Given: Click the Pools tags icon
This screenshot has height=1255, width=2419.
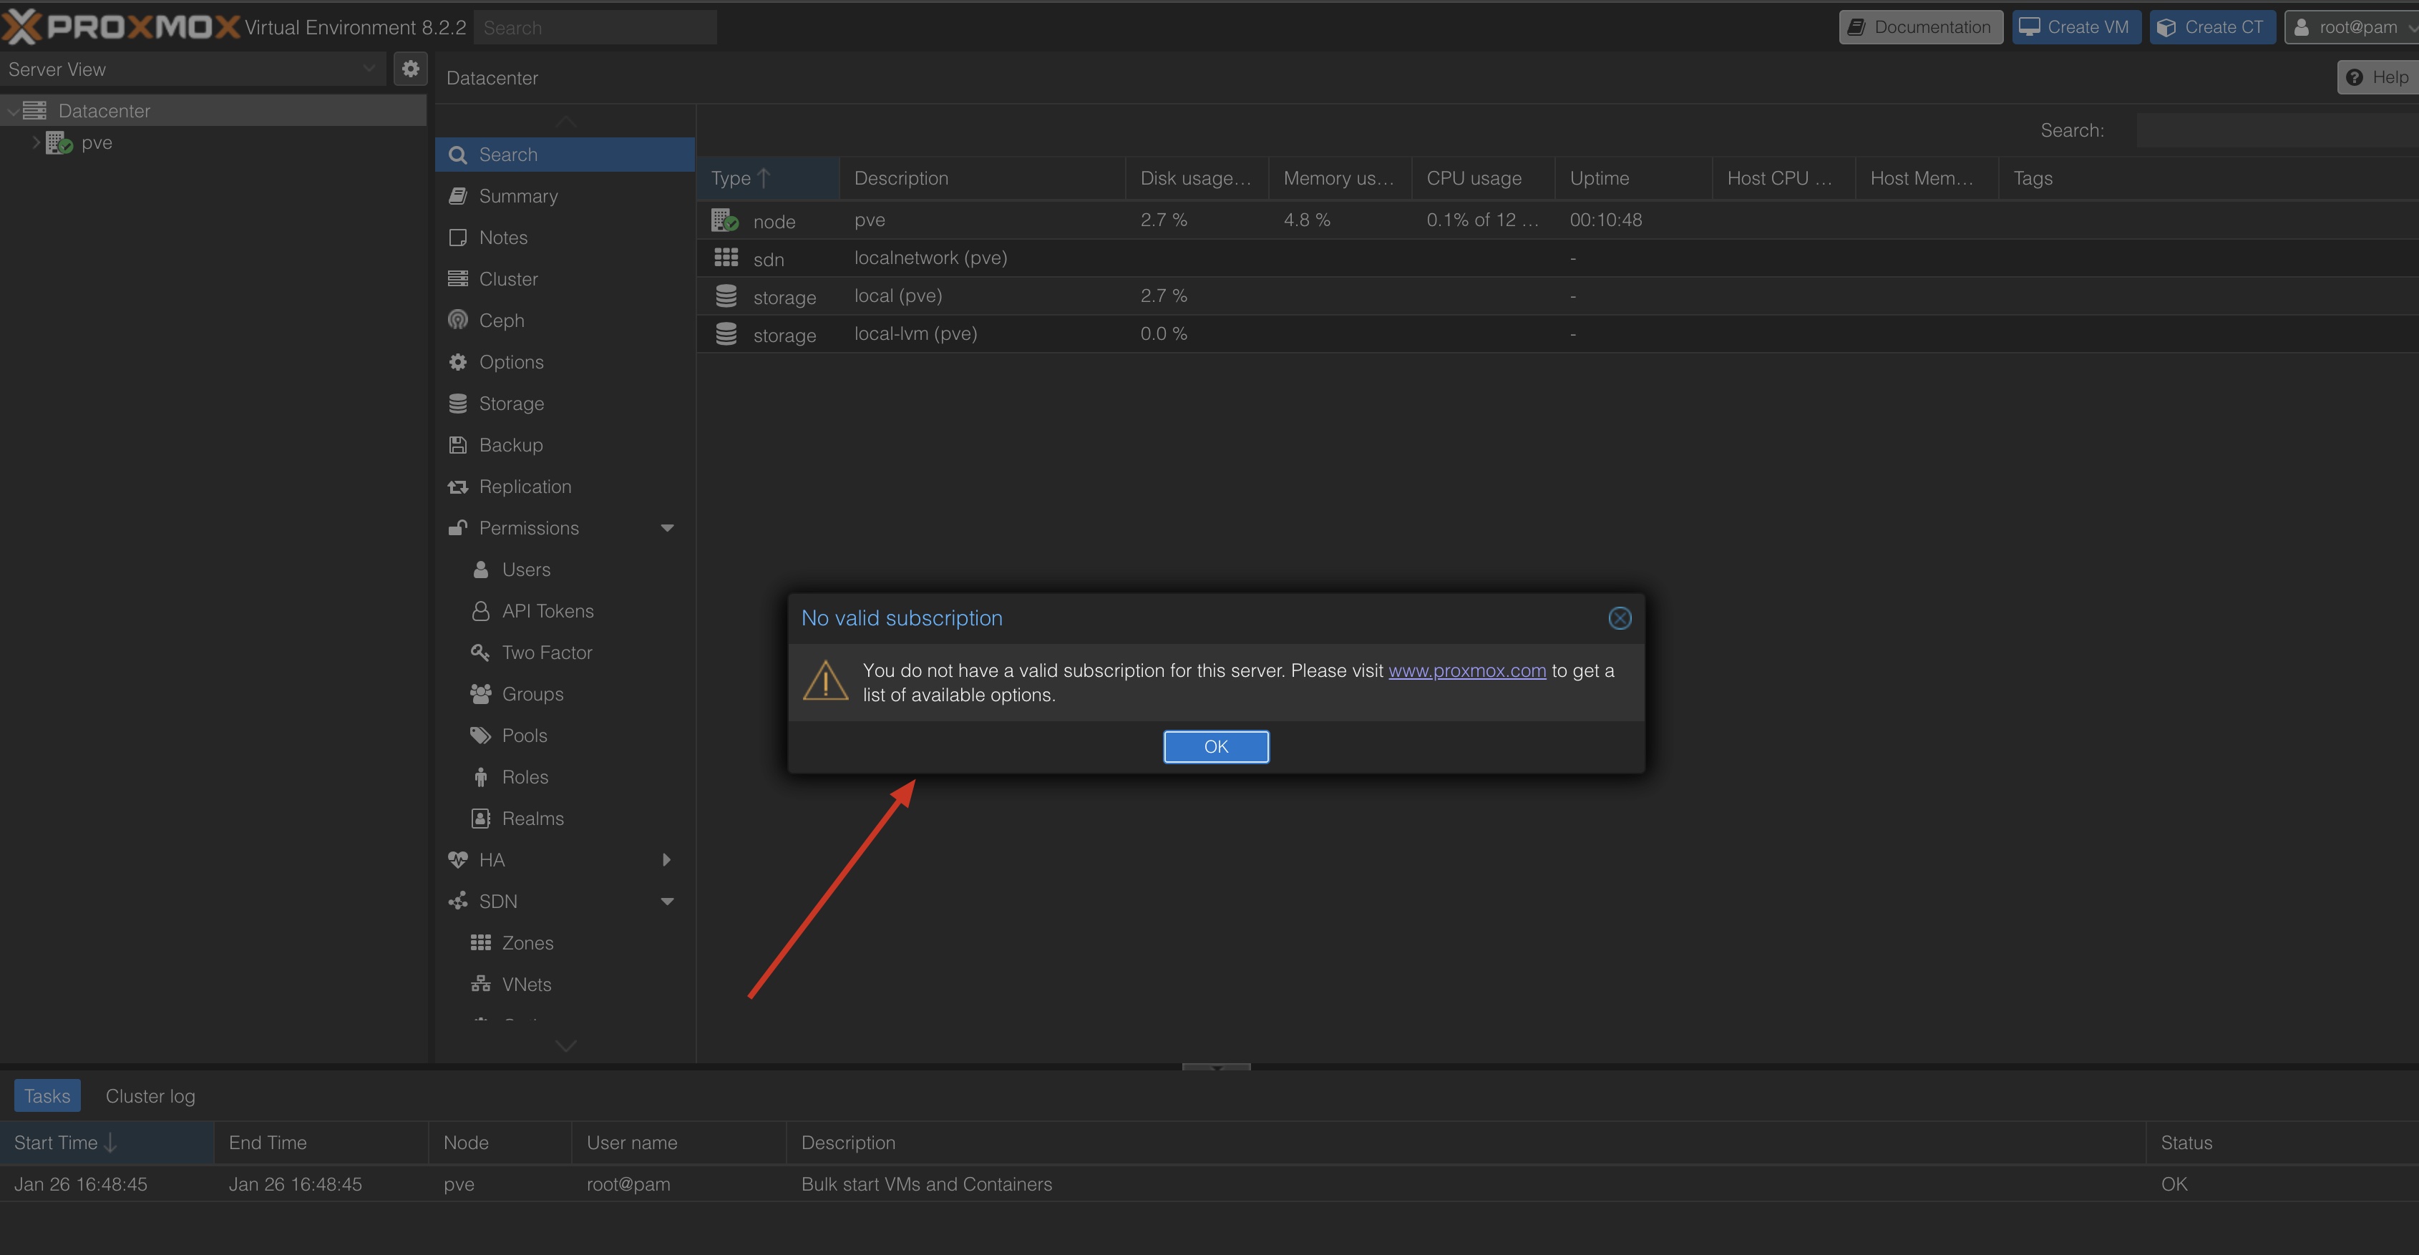Looking at the screenshot, I should coord(481,735).
